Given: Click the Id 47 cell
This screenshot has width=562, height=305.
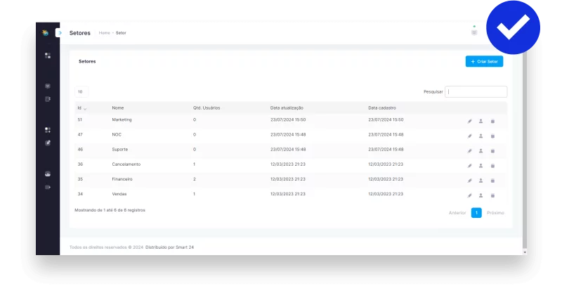Looking at the screenshot, I should 80,135.
